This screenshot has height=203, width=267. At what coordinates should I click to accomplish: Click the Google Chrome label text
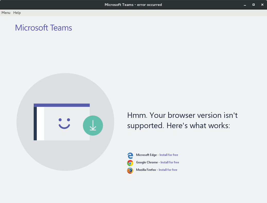coord(147,162)
